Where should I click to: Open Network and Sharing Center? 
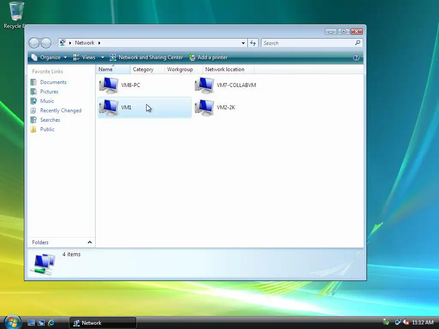[x=146, y=57]
